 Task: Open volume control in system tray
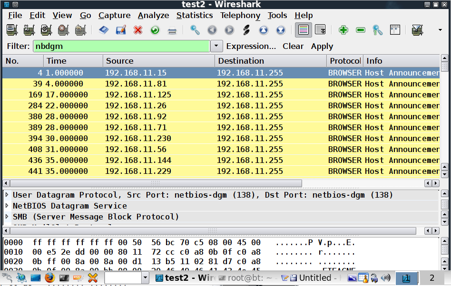click(x=386, y=277)
